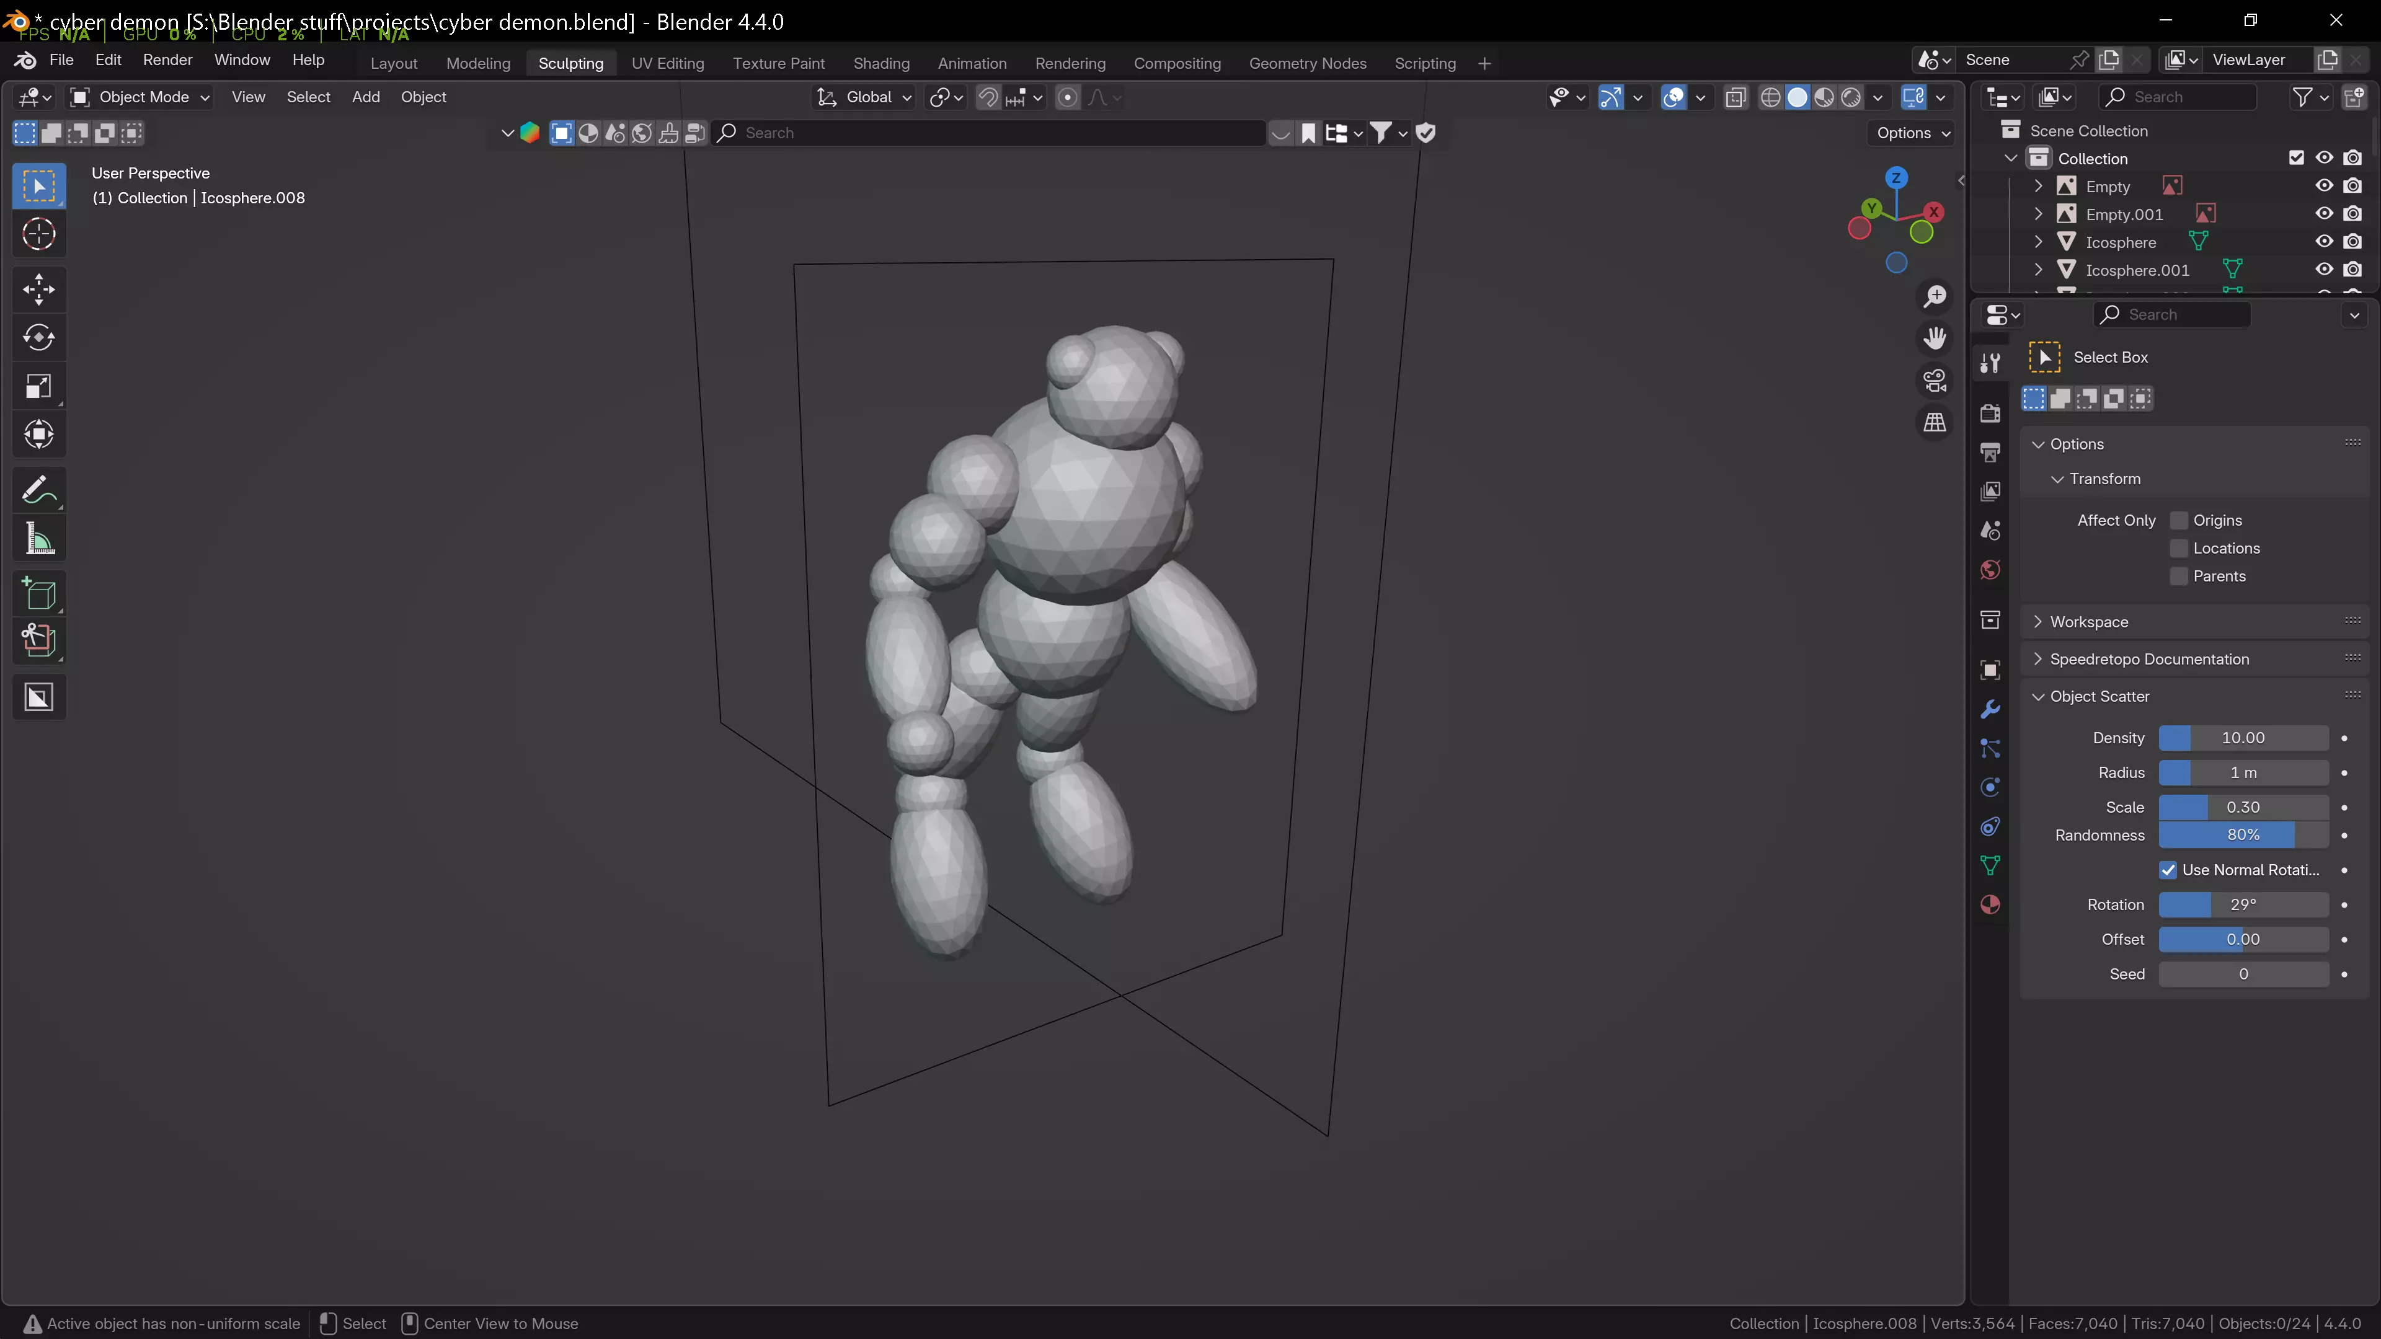This screenshot has height=1339, width=2381.
Task: Open the Object Data mesh tab
Action: pos(1990,866)
